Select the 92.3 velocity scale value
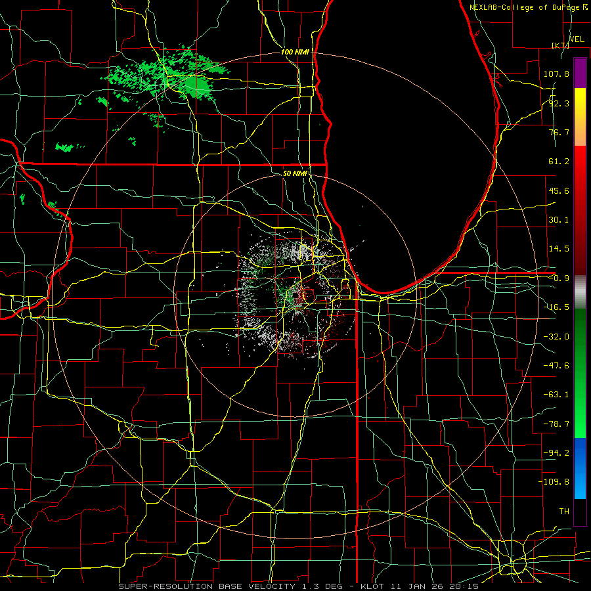The width and height of the screenshot is (591, 591). [x=559, y=103]
